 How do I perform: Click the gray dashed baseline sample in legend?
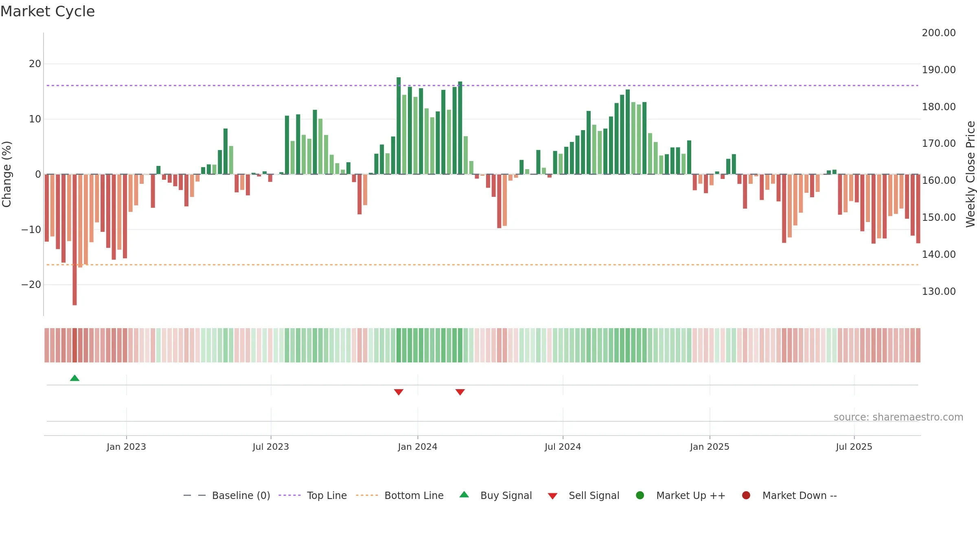click(x=195, y=495)
